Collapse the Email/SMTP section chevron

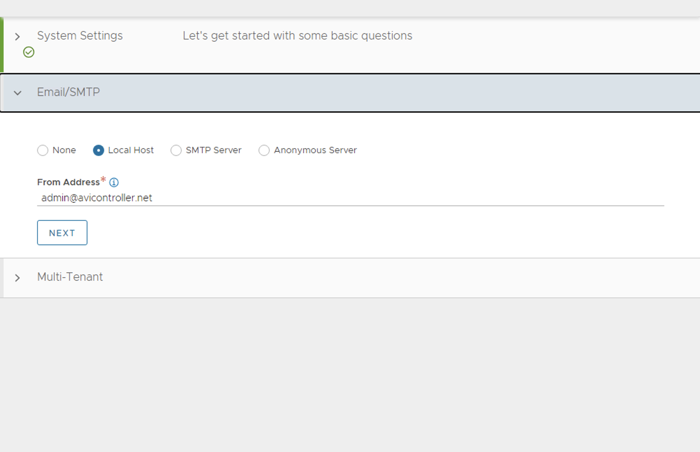[x=17, y=93]
